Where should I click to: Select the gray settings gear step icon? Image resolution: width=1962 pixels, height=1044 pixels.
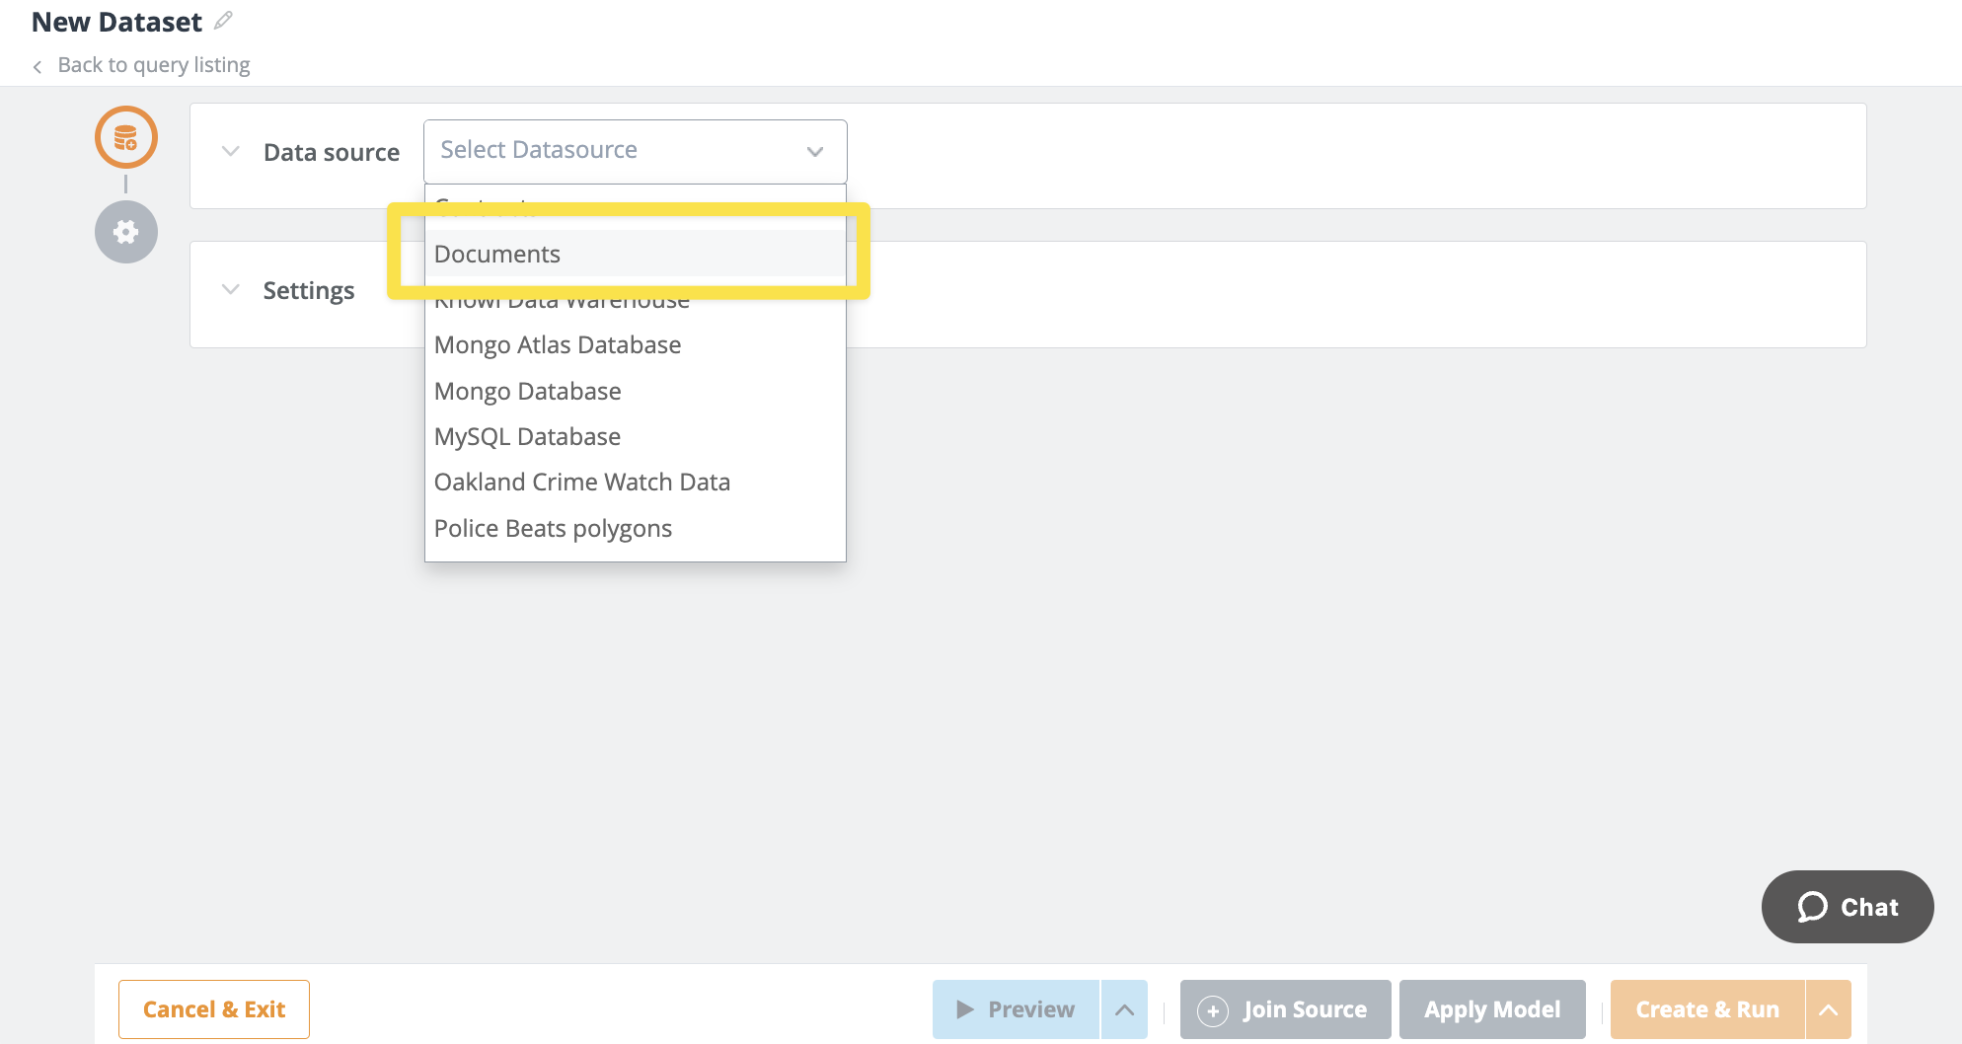coord(126,232)
